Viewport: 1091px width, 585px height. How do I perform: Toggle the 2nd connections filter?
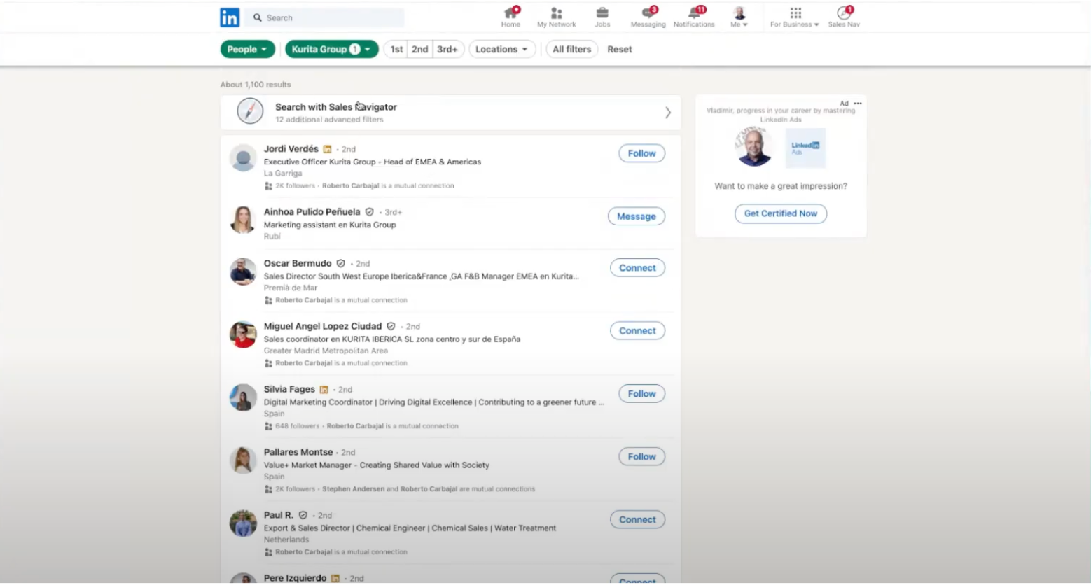419,49
